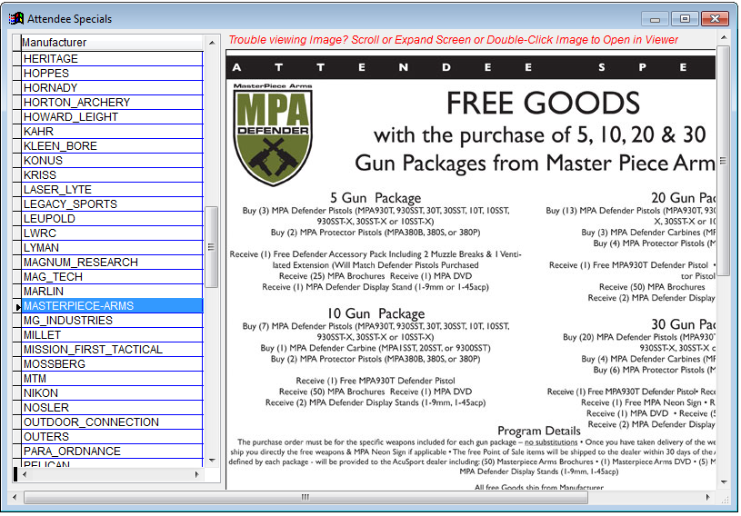Click the '10 Gun Package' heading
The height and width of the screenshot is (516, 741).
click(x=376, y=313)
